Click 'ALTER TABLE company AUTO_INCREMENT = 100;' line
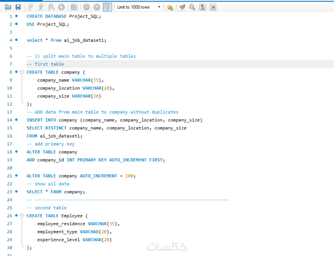The width and height of the screenshot is (334, 256). 81,176
